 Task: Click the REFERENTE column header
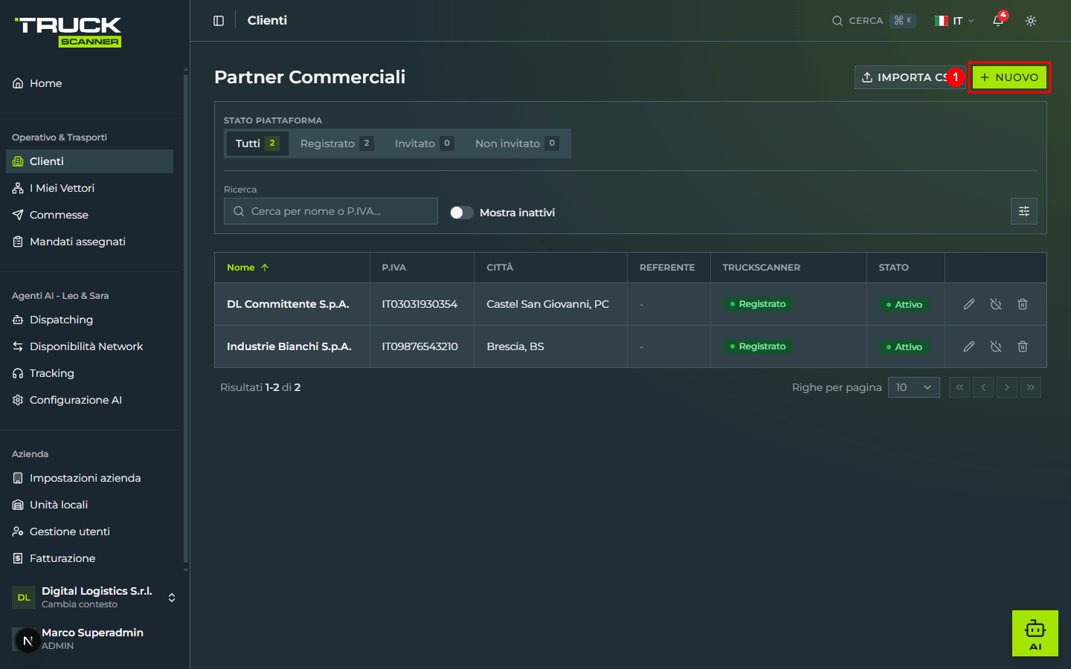pyautogui.click(x=667, y=268)
